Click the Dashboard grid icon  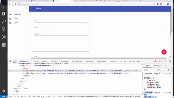pos(10,14)
